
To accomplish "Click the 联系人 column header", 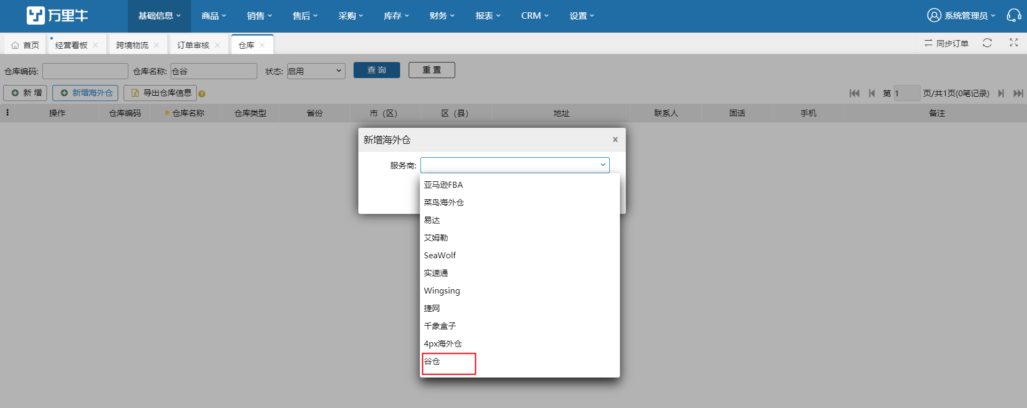I will pos(666,113).
